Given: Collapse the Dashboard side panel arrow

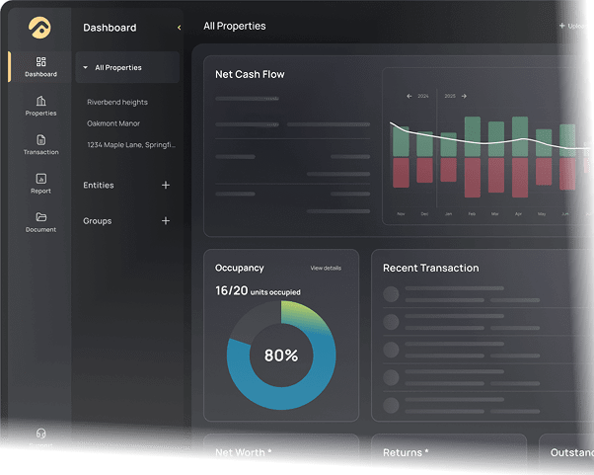Looking at the screenshot, I should click(x=179, y=28).
